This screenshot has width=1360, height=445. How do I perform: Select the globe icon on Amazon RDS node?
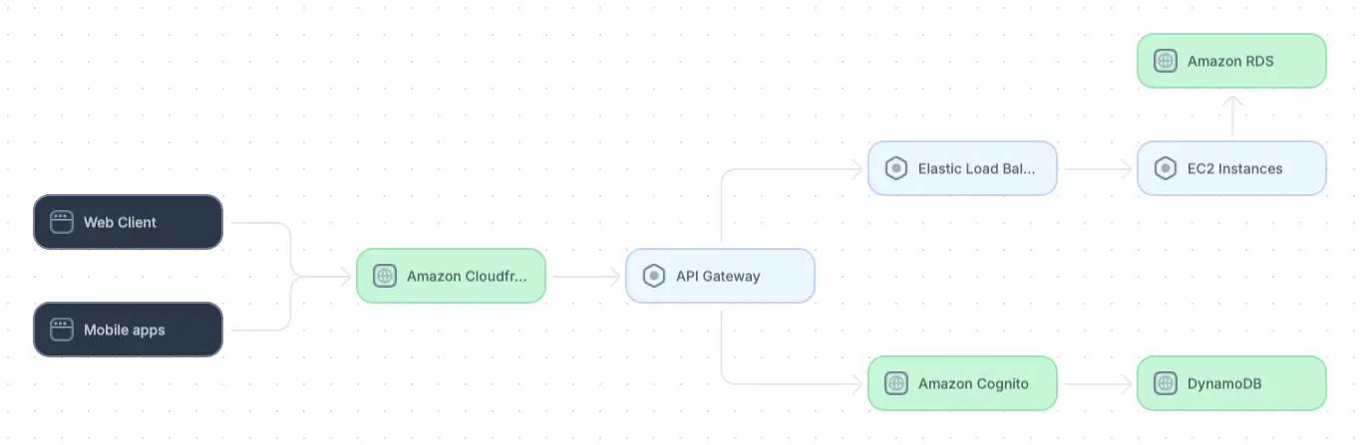pos(1166,61)
